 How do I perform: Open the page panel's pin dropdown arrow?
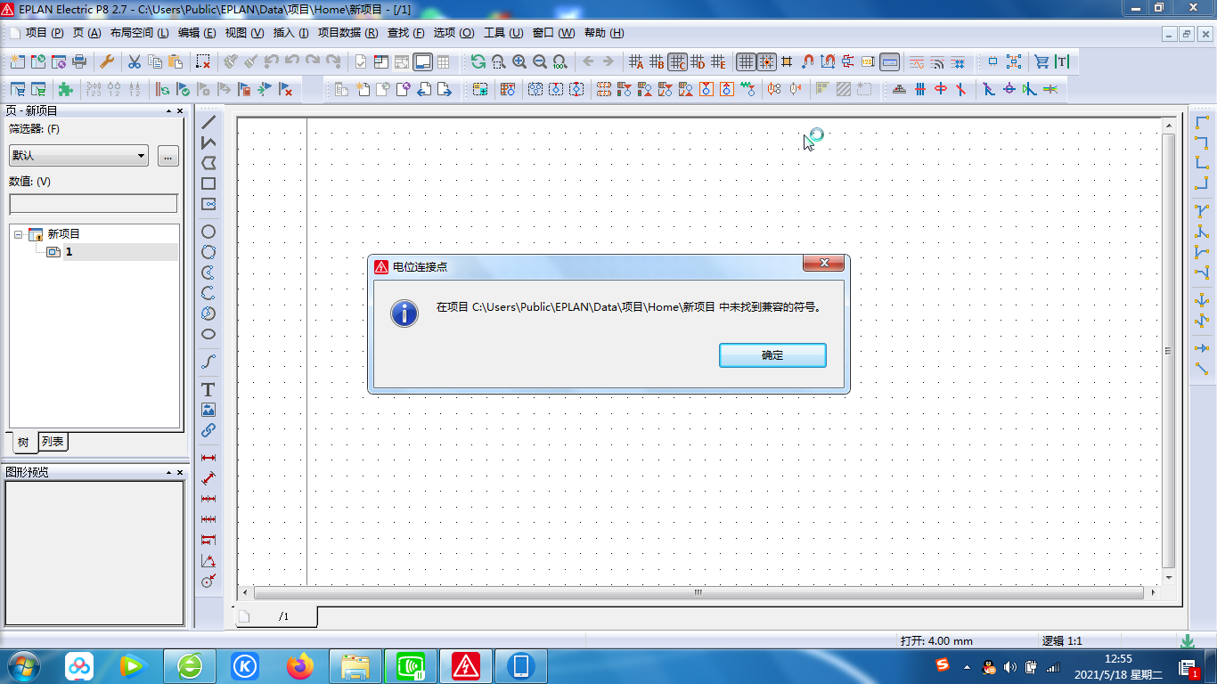(x=168, y=111)
